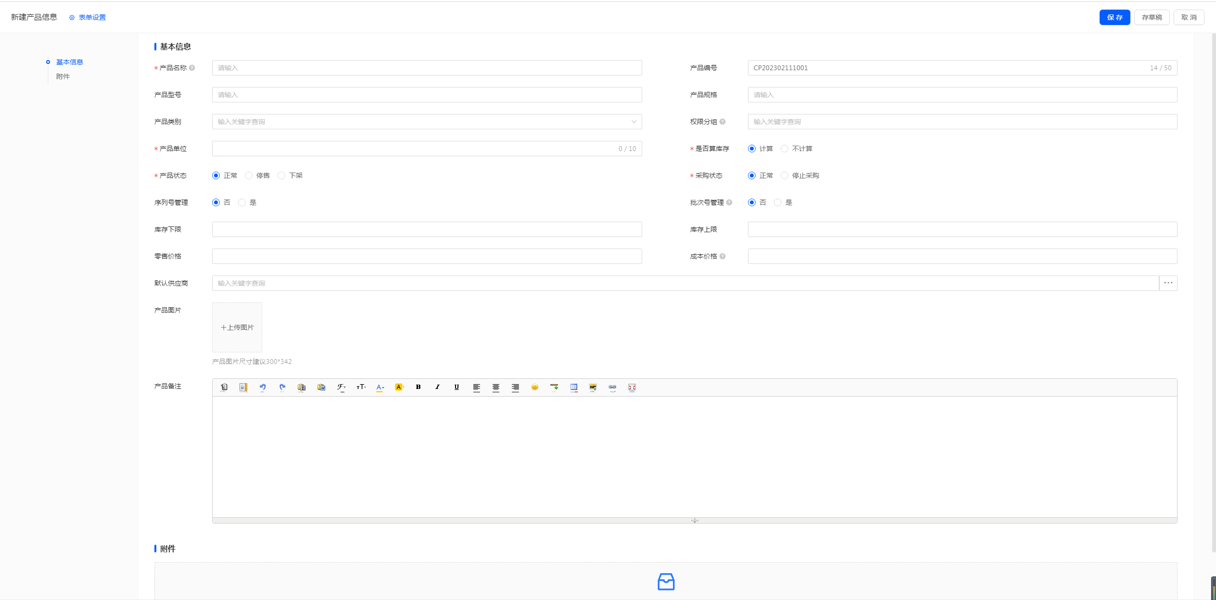Screen dimensions: 1216x600
Task: Open 表单设置 form settings
Action: pyautogui.click(x=88, y=17)
